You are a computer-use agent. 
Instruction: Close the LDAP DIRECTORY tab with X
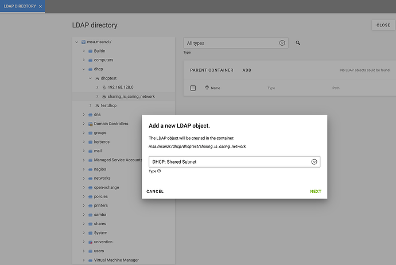coord(40,6)
